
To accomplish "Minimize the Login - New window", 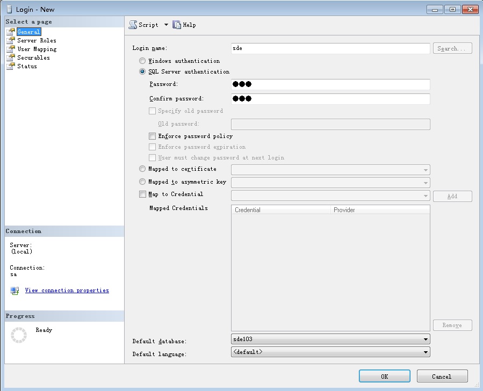I will click(x=435, y=10).
